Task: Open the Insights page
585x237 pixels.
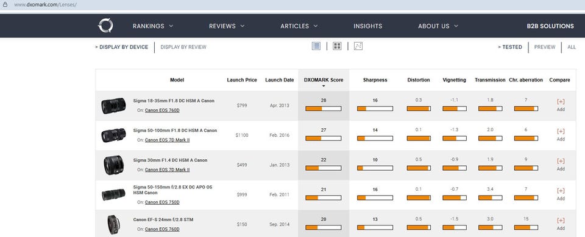Action: pyautogui.click(x=368, y=26)
